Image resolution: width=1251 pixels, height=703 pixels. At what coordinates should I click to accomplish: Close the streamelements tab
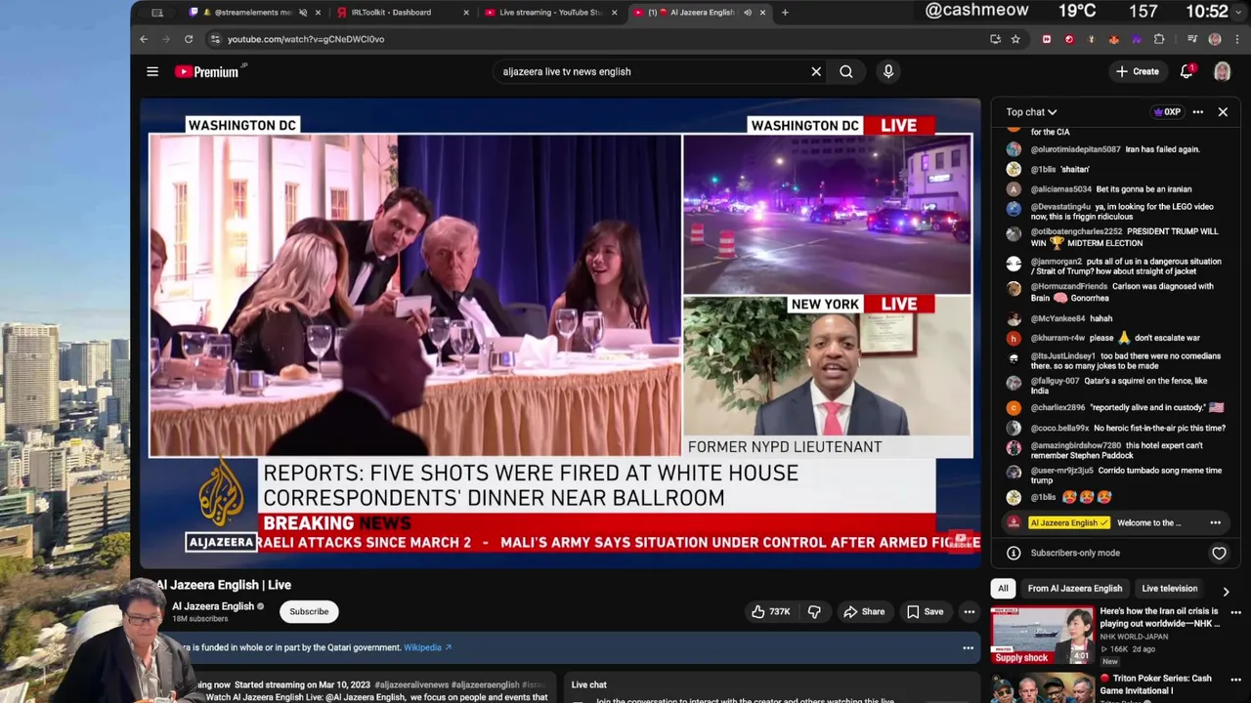[x=318, y=13]
